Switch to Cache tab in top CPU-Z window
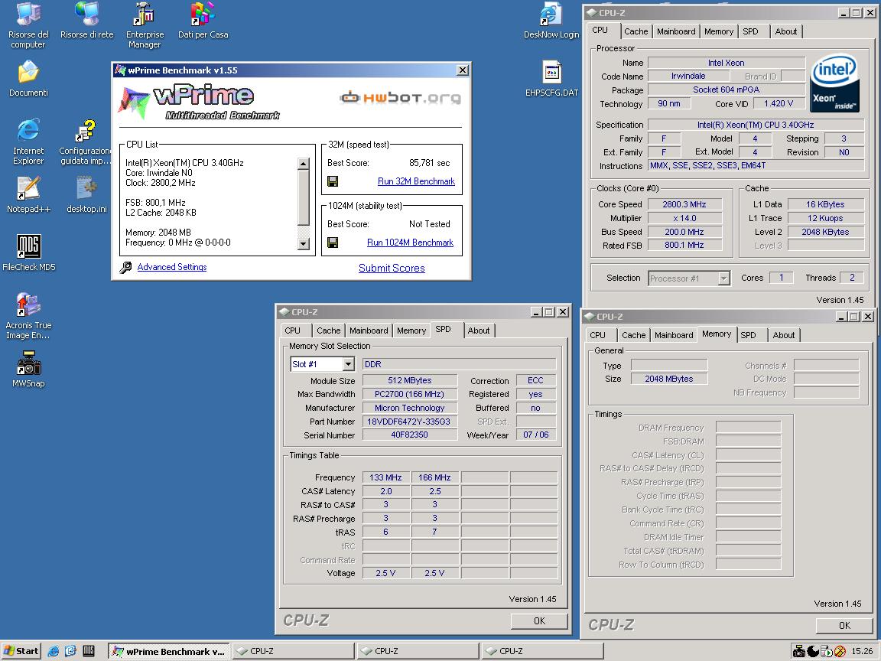This screenshot has height=661, width=881. click(636, 31)
